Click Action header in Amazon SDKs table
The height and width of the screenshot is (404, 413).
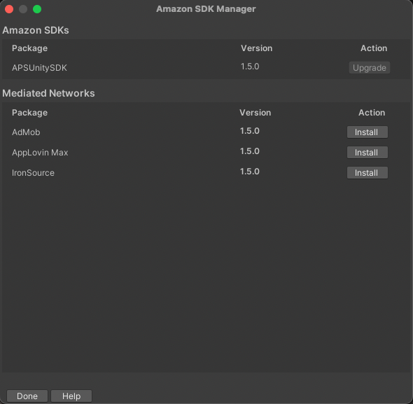coord(374,48)
